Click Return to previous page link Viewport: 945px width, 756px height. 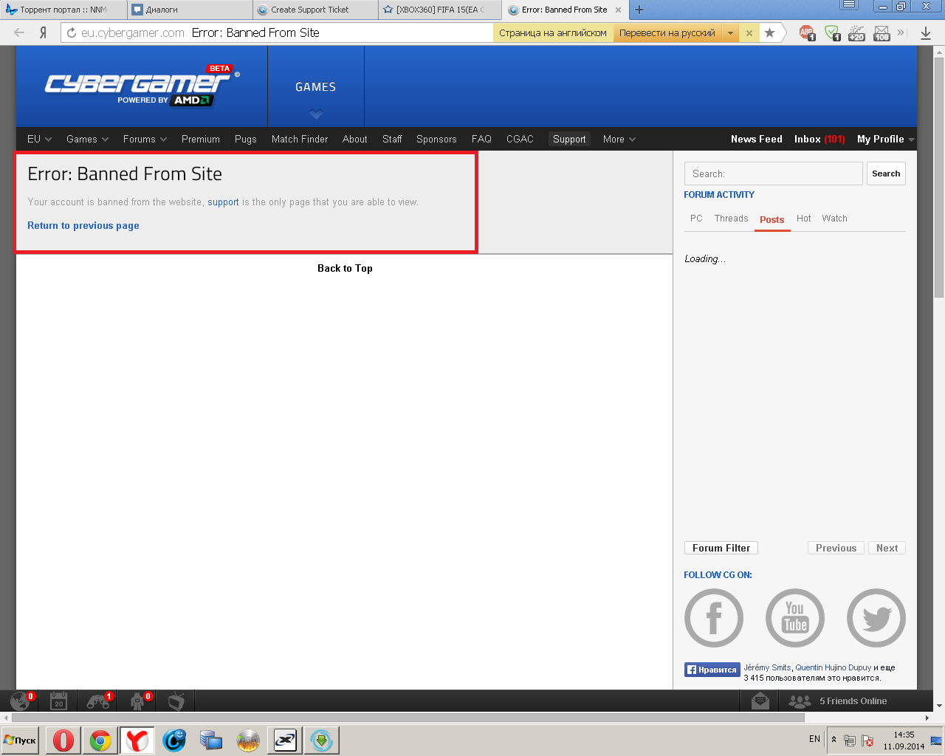83,226
